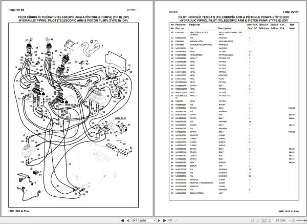Go to the previous page

(x=128, y=220)
